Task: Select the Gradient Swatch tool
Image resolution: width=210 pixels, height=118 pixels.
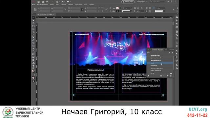Action: click(33, 54)
